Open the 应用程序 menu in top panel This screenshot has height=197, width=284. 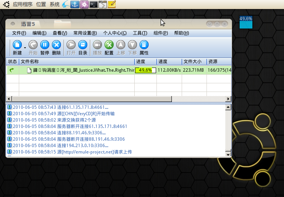click(x=23, y=5)
